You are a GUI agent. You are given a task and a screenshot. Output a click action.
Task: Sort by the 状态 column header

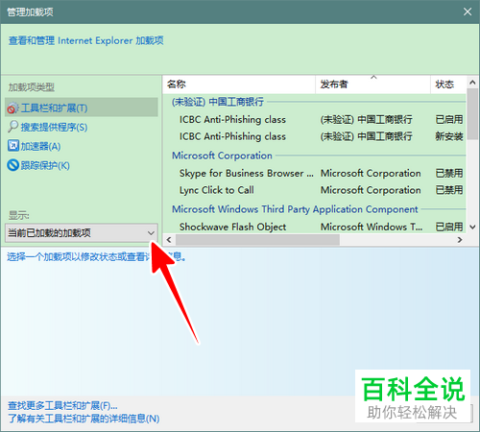coord(448,84)
